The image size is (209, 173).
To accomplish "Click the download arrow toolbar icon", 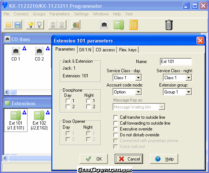I will click(x=53, y=25).
